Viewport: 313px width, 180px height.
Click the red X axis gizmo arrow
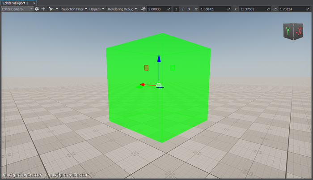coord(141,85)
